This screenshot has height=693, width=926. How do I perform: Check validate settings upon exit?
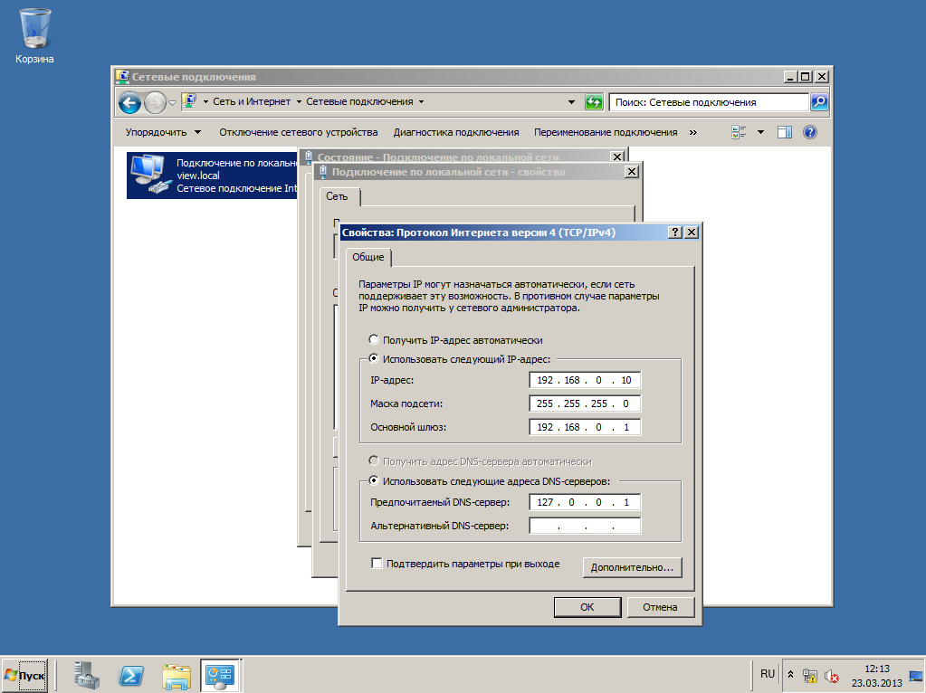point(377,563)
